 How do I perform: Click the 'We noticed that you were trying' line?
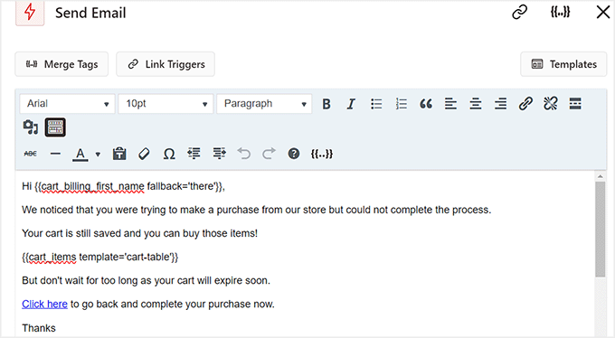point(257,210)
